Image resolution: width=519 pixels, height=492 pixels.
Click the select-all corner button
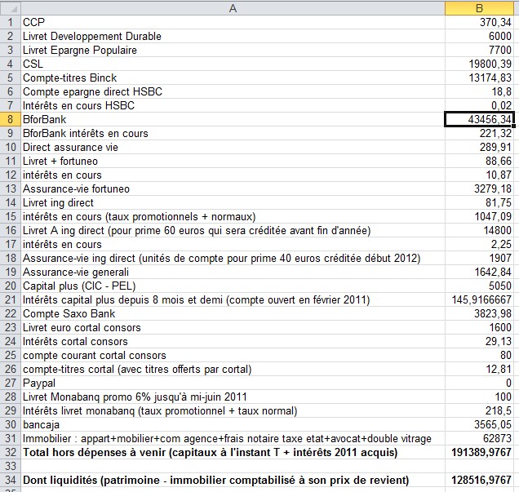[x=11, y=8]
